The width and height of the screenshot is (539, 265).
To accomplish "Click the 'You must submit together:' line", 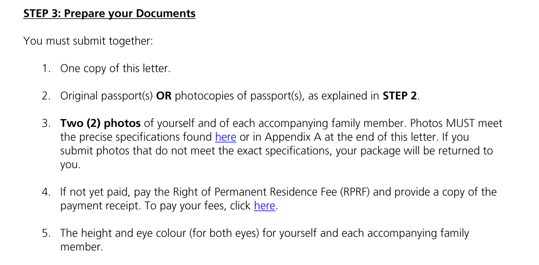I will pyautogui.click(x=88, y=41).
